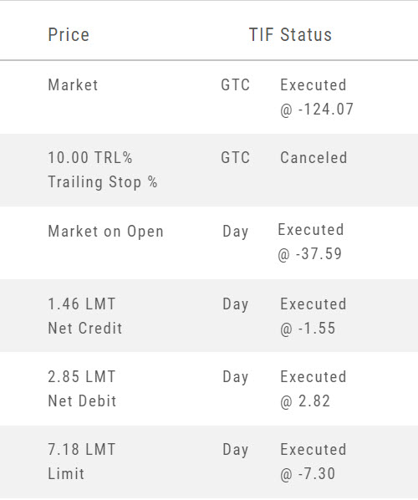Image resolution: width=418 pixels, height=500 pixels.
Task: Open the Canceled order status
Action: [x=313, y=157]
